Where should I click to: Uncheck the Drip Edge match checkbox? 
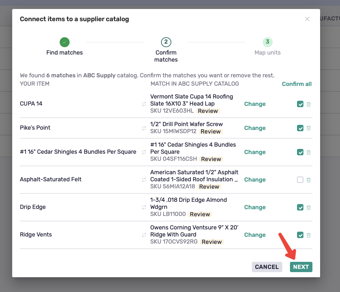click(300, 207)
